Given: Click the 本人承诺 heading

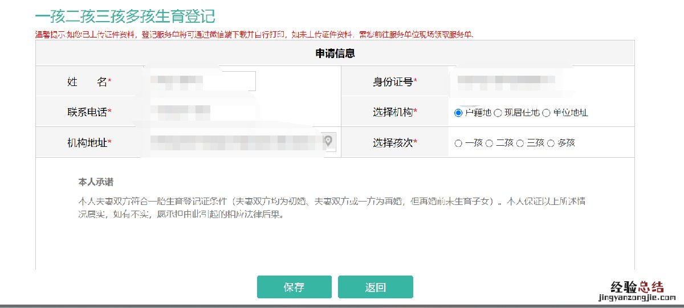Looking at the screenshot, I should coord(96,182).
